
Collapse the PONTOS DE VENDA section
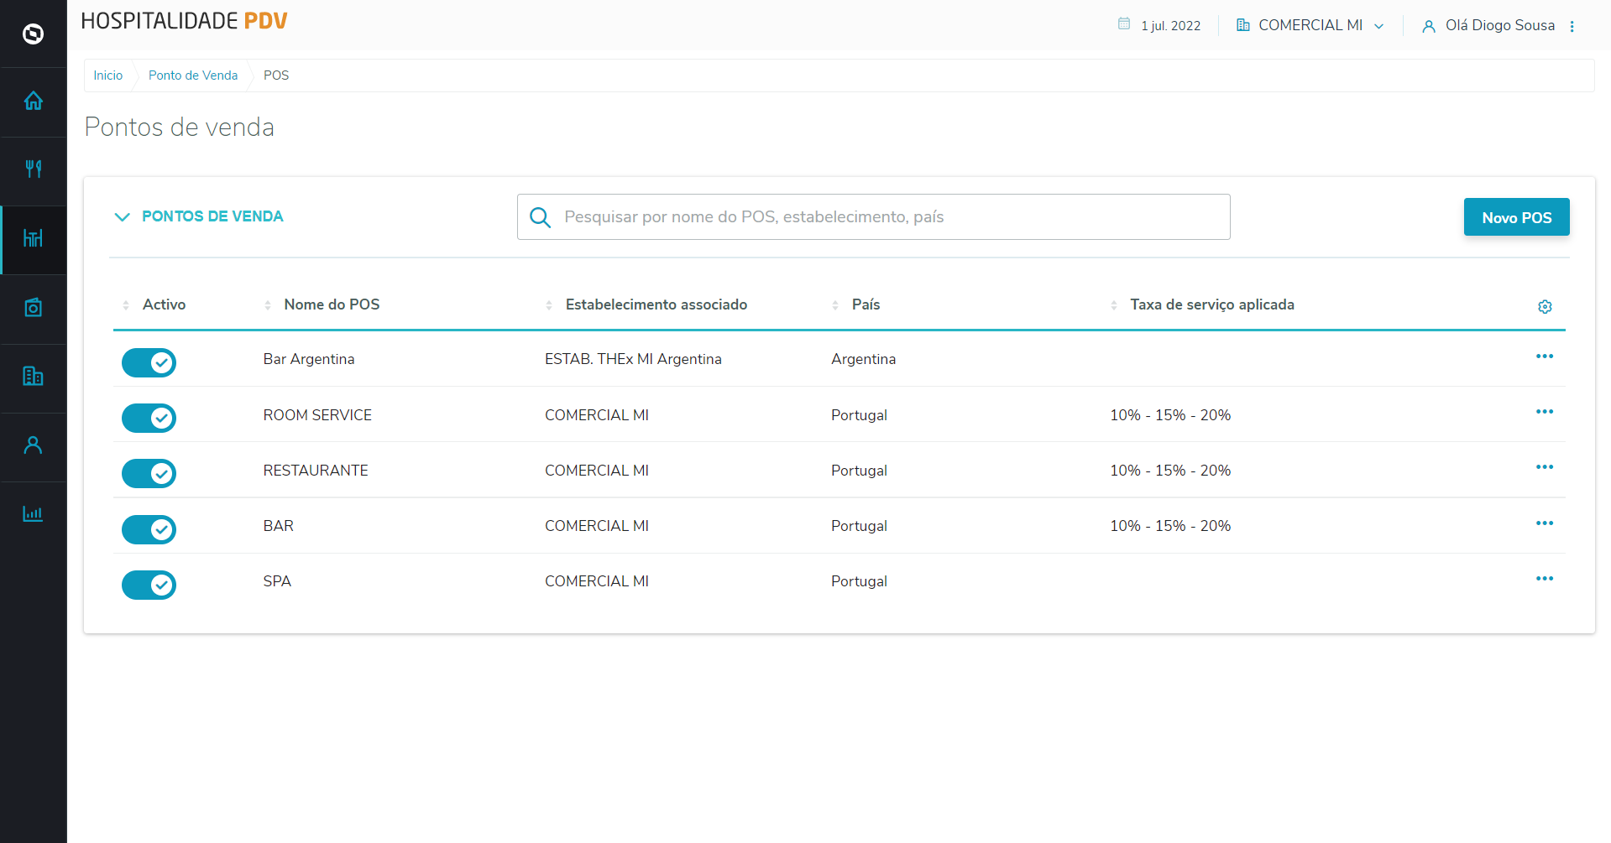(x=123, y=217)
